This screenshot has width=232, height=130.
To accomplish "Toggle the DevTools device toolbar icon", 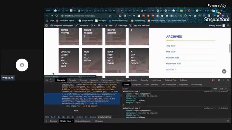I will click(x=51, y=80).
